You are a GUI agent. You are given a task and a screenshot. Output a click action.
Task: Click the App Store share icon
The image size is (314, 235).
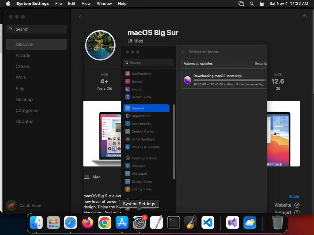[x=304, y=16]
